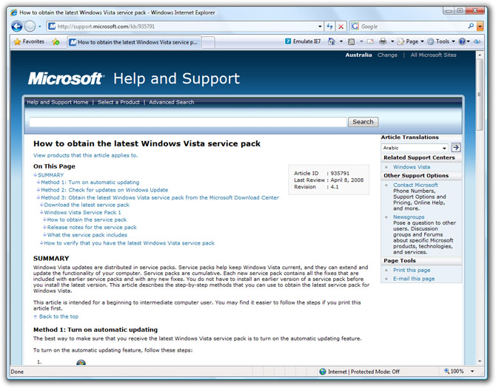Viewport: 496px width, 388px height.
Task: Click the Home page icon
Action: point(331,41)
